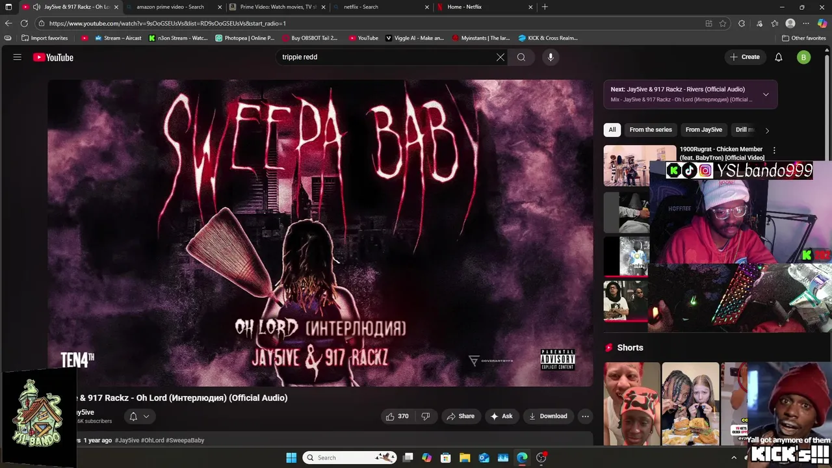This screenshot has width=832, height=468.
Task: Click the magnifier search button
Action: (x=521, y=57)
